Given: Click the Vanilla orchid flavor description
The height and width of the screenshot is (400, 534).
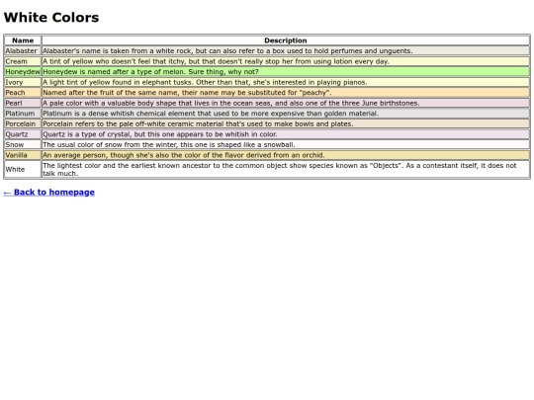Looking at the screenshot, I should [286, 155].
